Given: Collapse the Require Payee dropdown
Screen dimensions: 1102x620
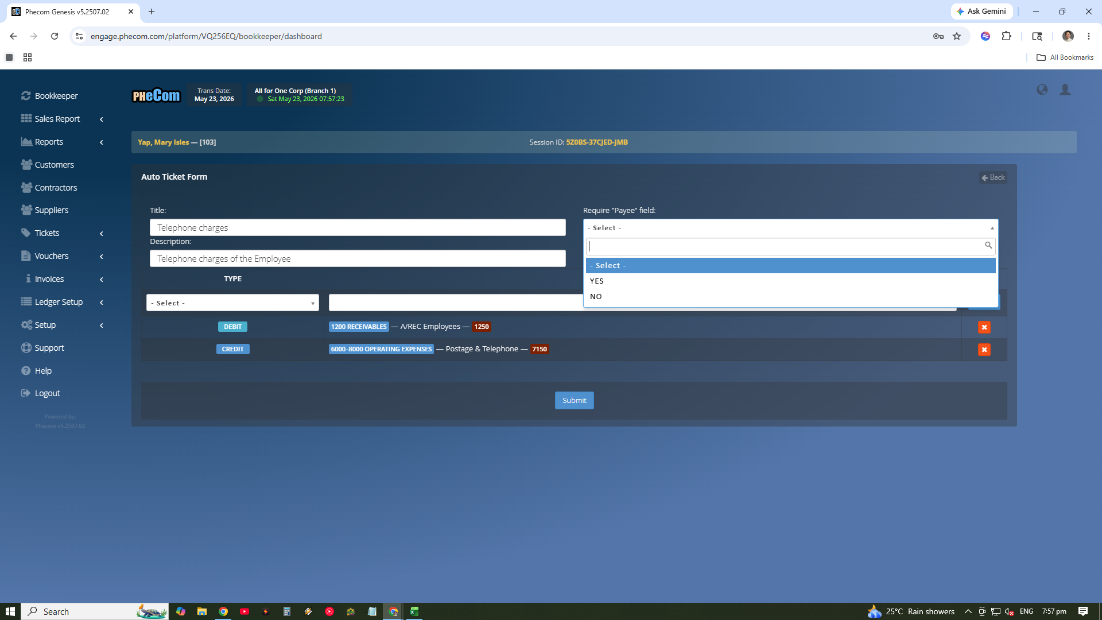Looking at the screenshot, I should 790,228.
